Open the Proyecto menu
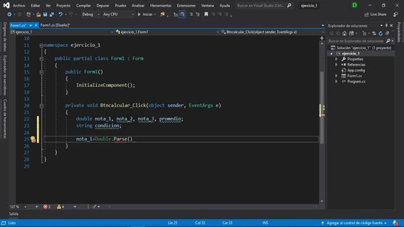Screen dimensions: 404x227 pyautogui.click(x=63, y=6)
